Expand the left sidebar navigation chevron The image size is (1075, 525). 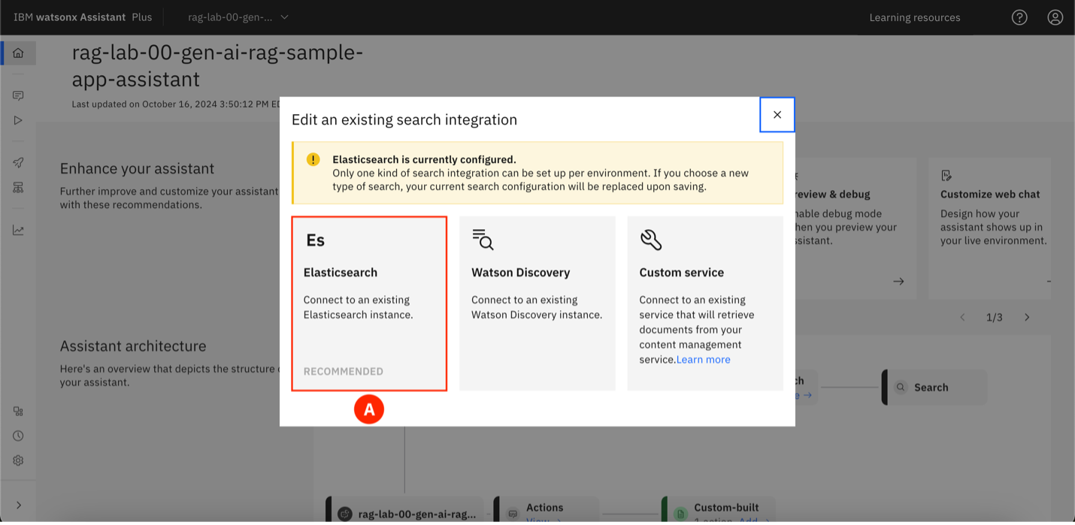pos(18,505)
